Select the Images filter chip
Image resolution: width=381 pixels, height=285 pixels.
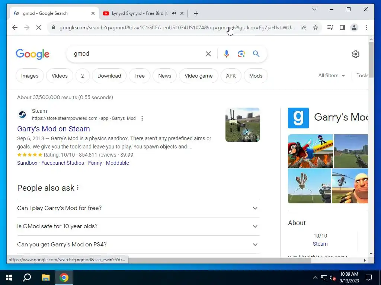(x=30, y=76)
